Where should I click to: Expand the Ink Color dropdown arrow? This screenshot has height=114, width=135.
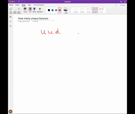68,9
